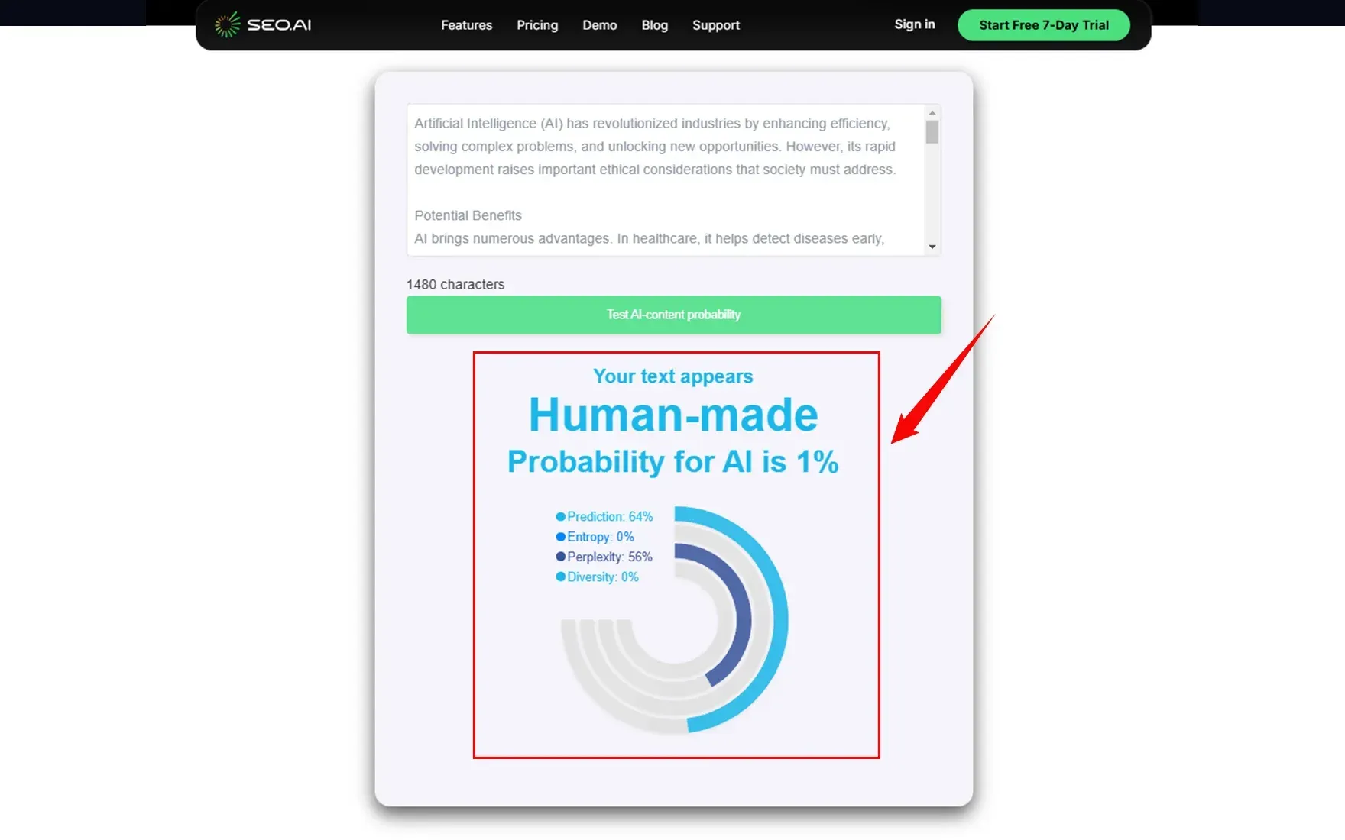1345x840 pixels.
Task: Click the Diversity legend dot
Action: pyautogui.click(x=560, y=577)
